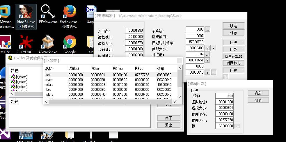This screenshot has height=142, width=286.
Task: Click the 名称 column header
Action: (x=56, y=69)
